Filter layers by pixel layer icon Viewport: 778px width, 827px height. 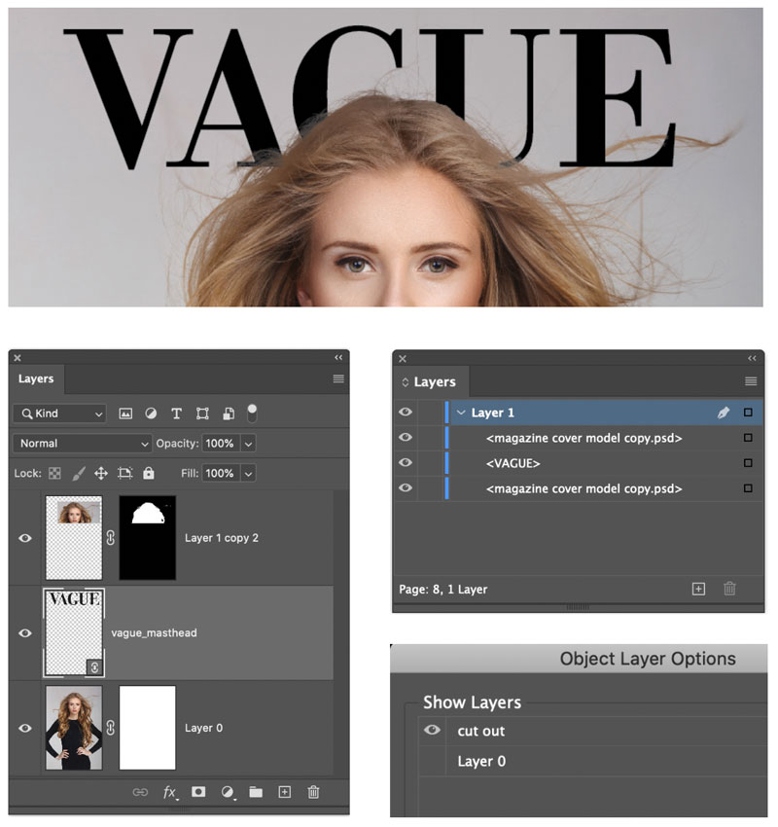click(125, 413)
